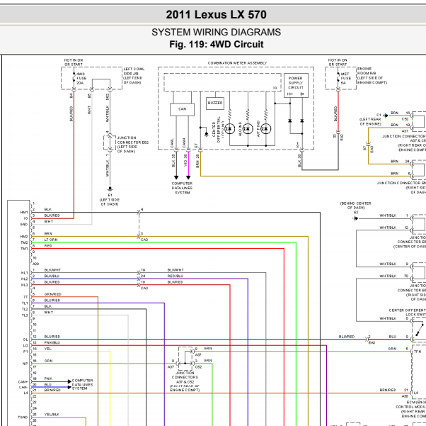Click "BRN/RED" label near pin 21 on right

pyautogui.click(x=388, y=390)
